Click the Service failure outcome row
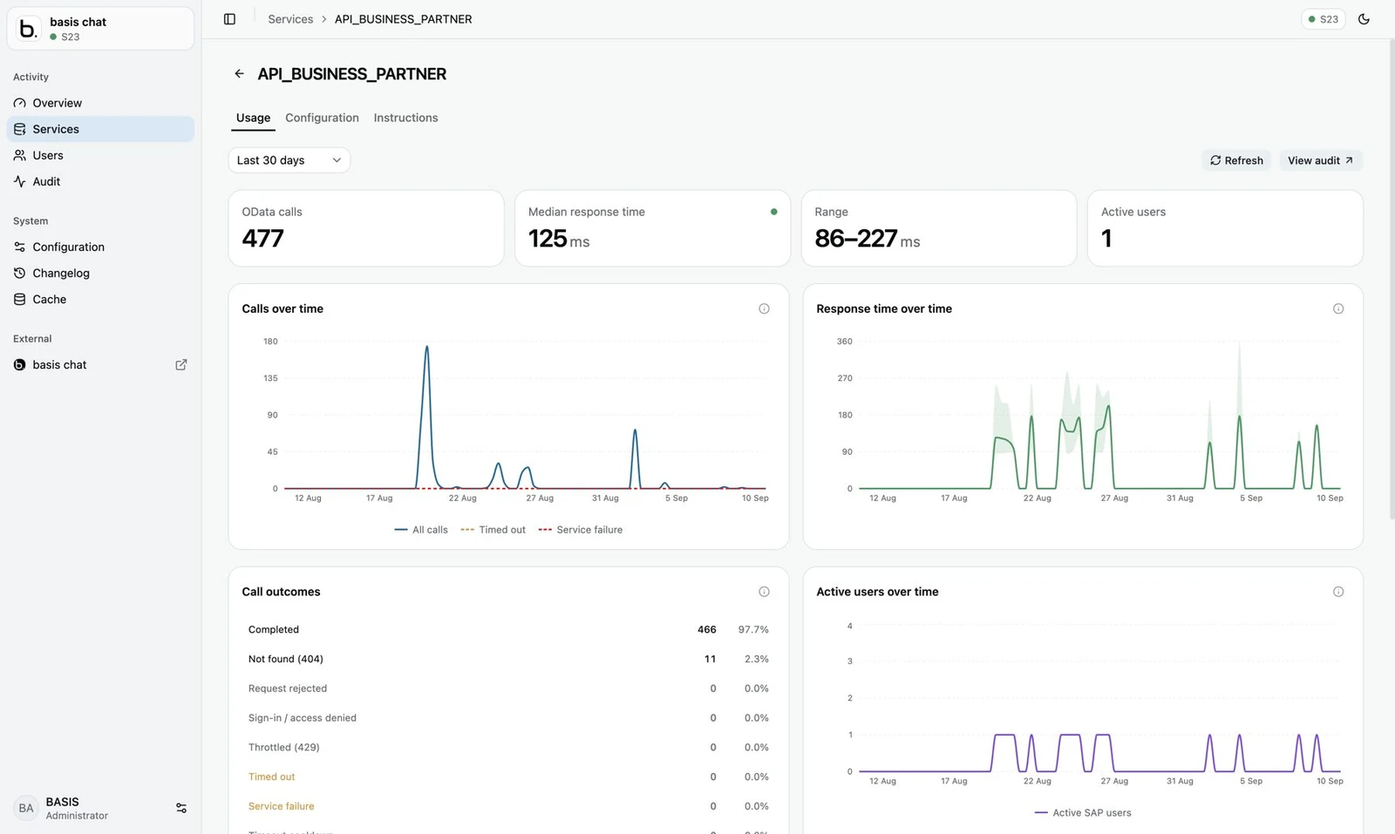Viewport: 1395px width, 834px height. (x=508, y=806)
